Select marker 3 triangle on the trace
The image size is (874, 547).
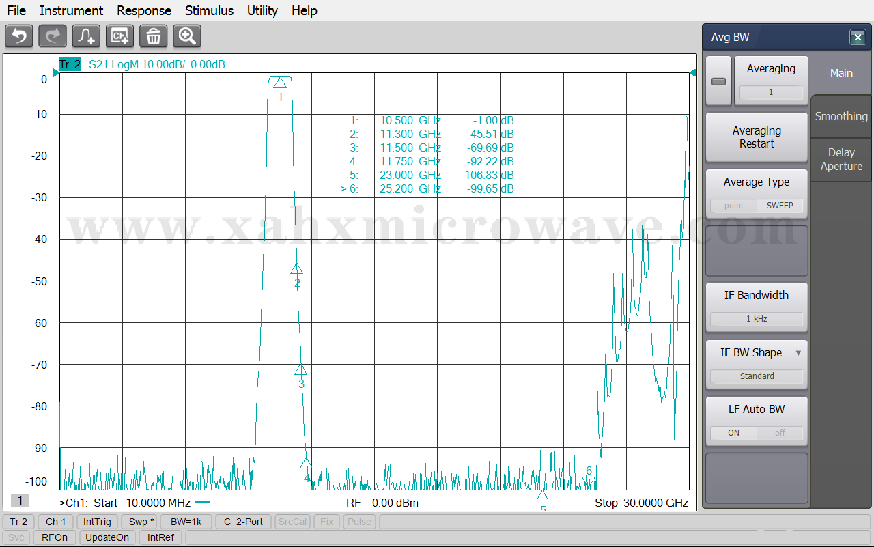tap(300, 369)
